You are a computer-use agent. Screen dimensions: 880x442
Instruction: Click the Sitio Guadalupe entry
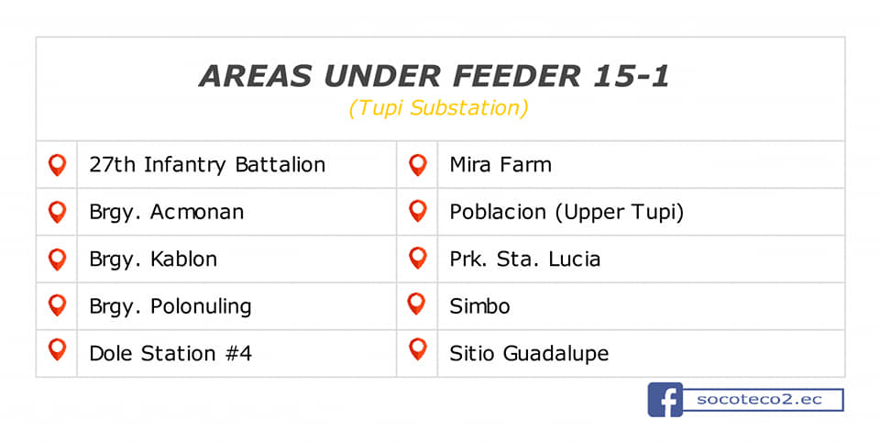point(529,354)
